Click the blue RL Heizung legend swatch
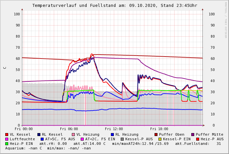This screenshot has width=229, height=154. click(112, 134)
